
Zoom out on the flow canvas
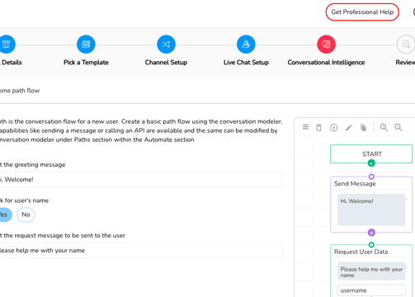tap(398, 127)
